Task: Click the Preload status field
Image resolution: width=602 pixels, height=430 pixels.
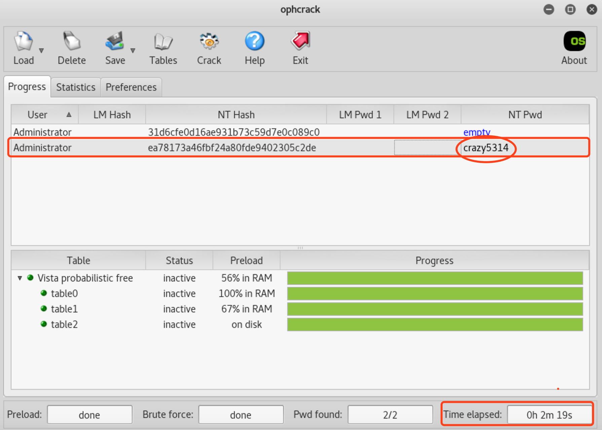Action: [x=89, y=415]
